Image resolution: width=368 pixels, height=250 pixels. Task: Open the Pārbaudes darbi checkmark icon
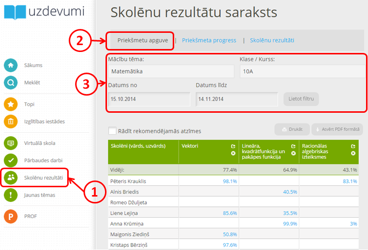(x=11, y=160)
